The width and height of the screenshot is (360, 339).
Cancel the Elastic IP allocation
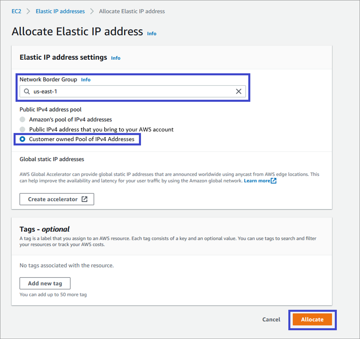pos(271,319)
